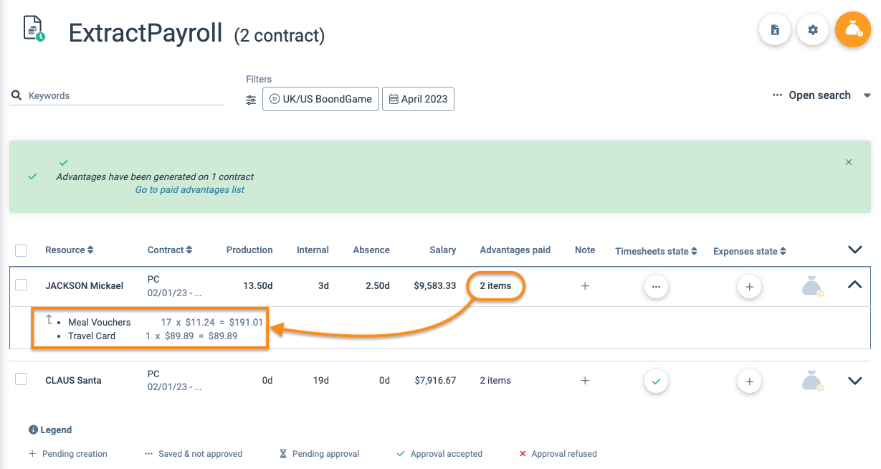The height and width of the screenshot is (469, 881).
Task: Check the JACKSON Mickael row checkbox
Action: [22, 285]
